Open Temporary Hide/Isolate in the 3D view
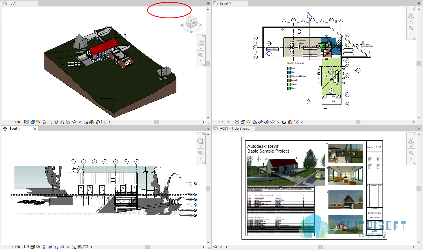 74,122
